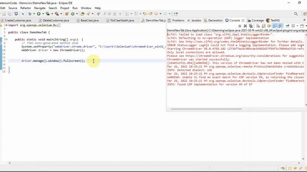Switch to the TestNG view tab
This screenshot has width=307, height=172.
pos(273,20)
